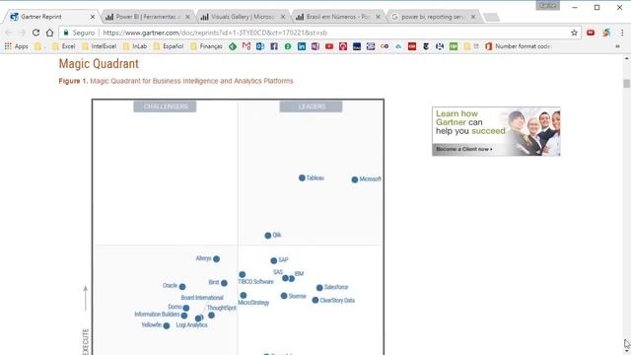The width and height of the screenshot is (631, 355).
Task: Click the red YouTube extension icon
Action: click(x=591, y=33)
